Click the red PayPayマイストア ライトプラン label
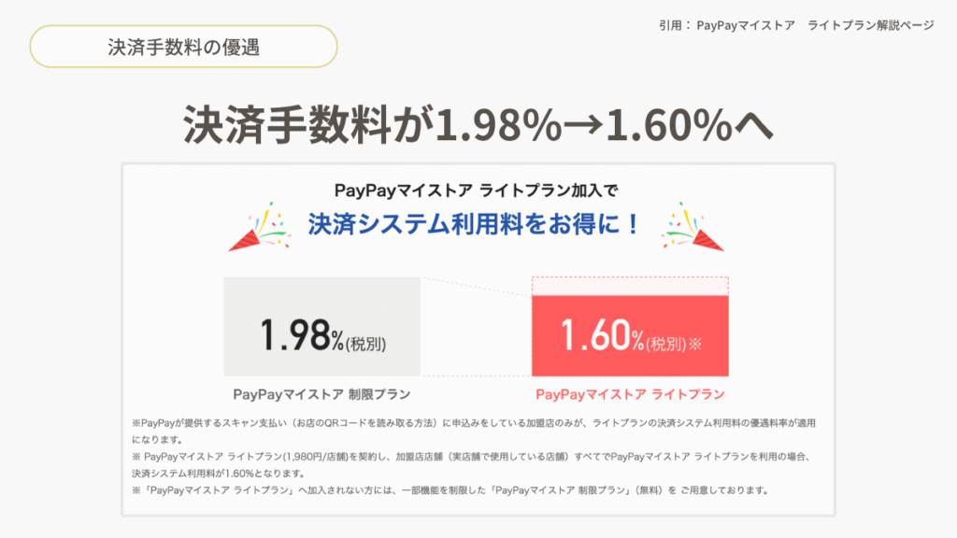The image size is (957, 538). [x=630, y=393]
